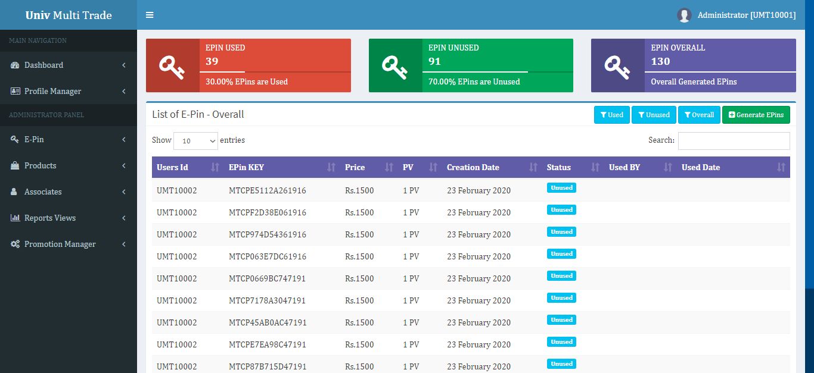The width and height of the screenshot is (814, 373).
Task: Filter list with the Used button
Action: pos(611,115)
